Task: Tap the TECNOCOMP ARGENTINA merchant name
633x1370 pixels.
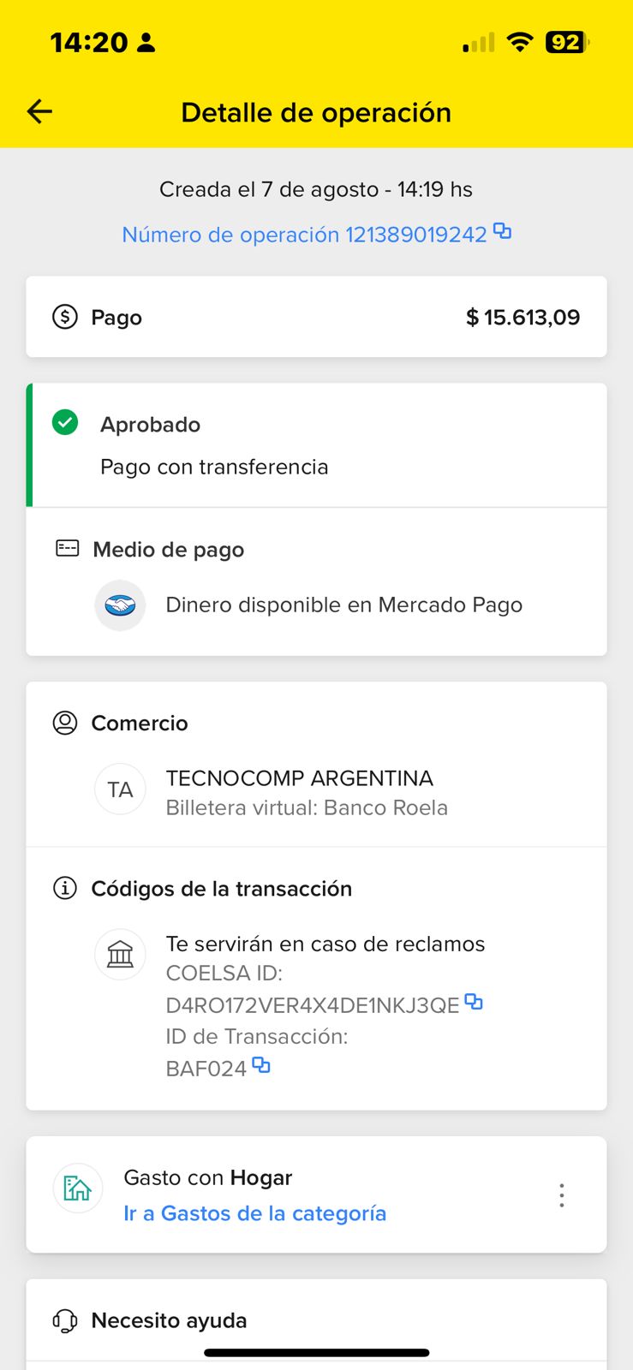Action: tap(299, 778)
